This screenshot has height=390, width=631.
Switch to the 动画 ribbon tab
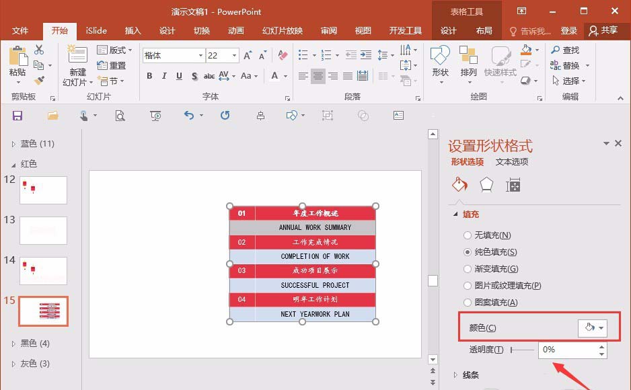[x=235, y=30]
